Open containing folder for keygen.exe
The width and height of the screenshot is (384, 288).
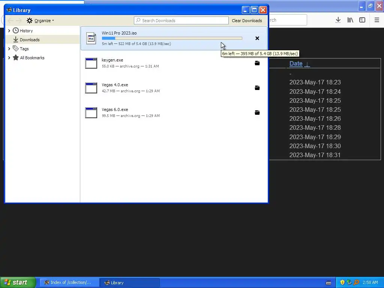(x=257, y=63)
